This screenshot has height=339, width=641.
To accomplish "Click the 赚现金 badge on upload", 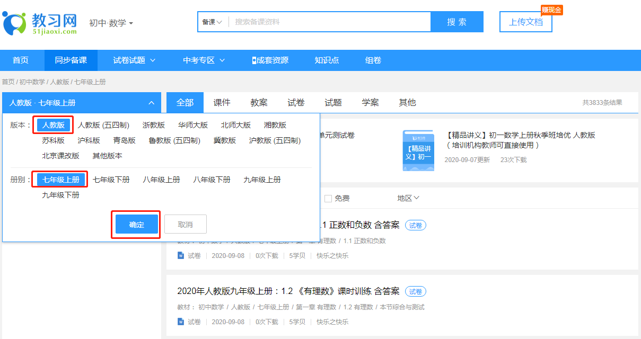I will point(551,10).
